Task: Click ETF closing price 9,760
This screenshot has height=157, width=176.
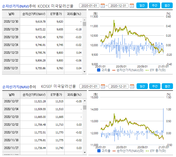Action: pos(60,68)
